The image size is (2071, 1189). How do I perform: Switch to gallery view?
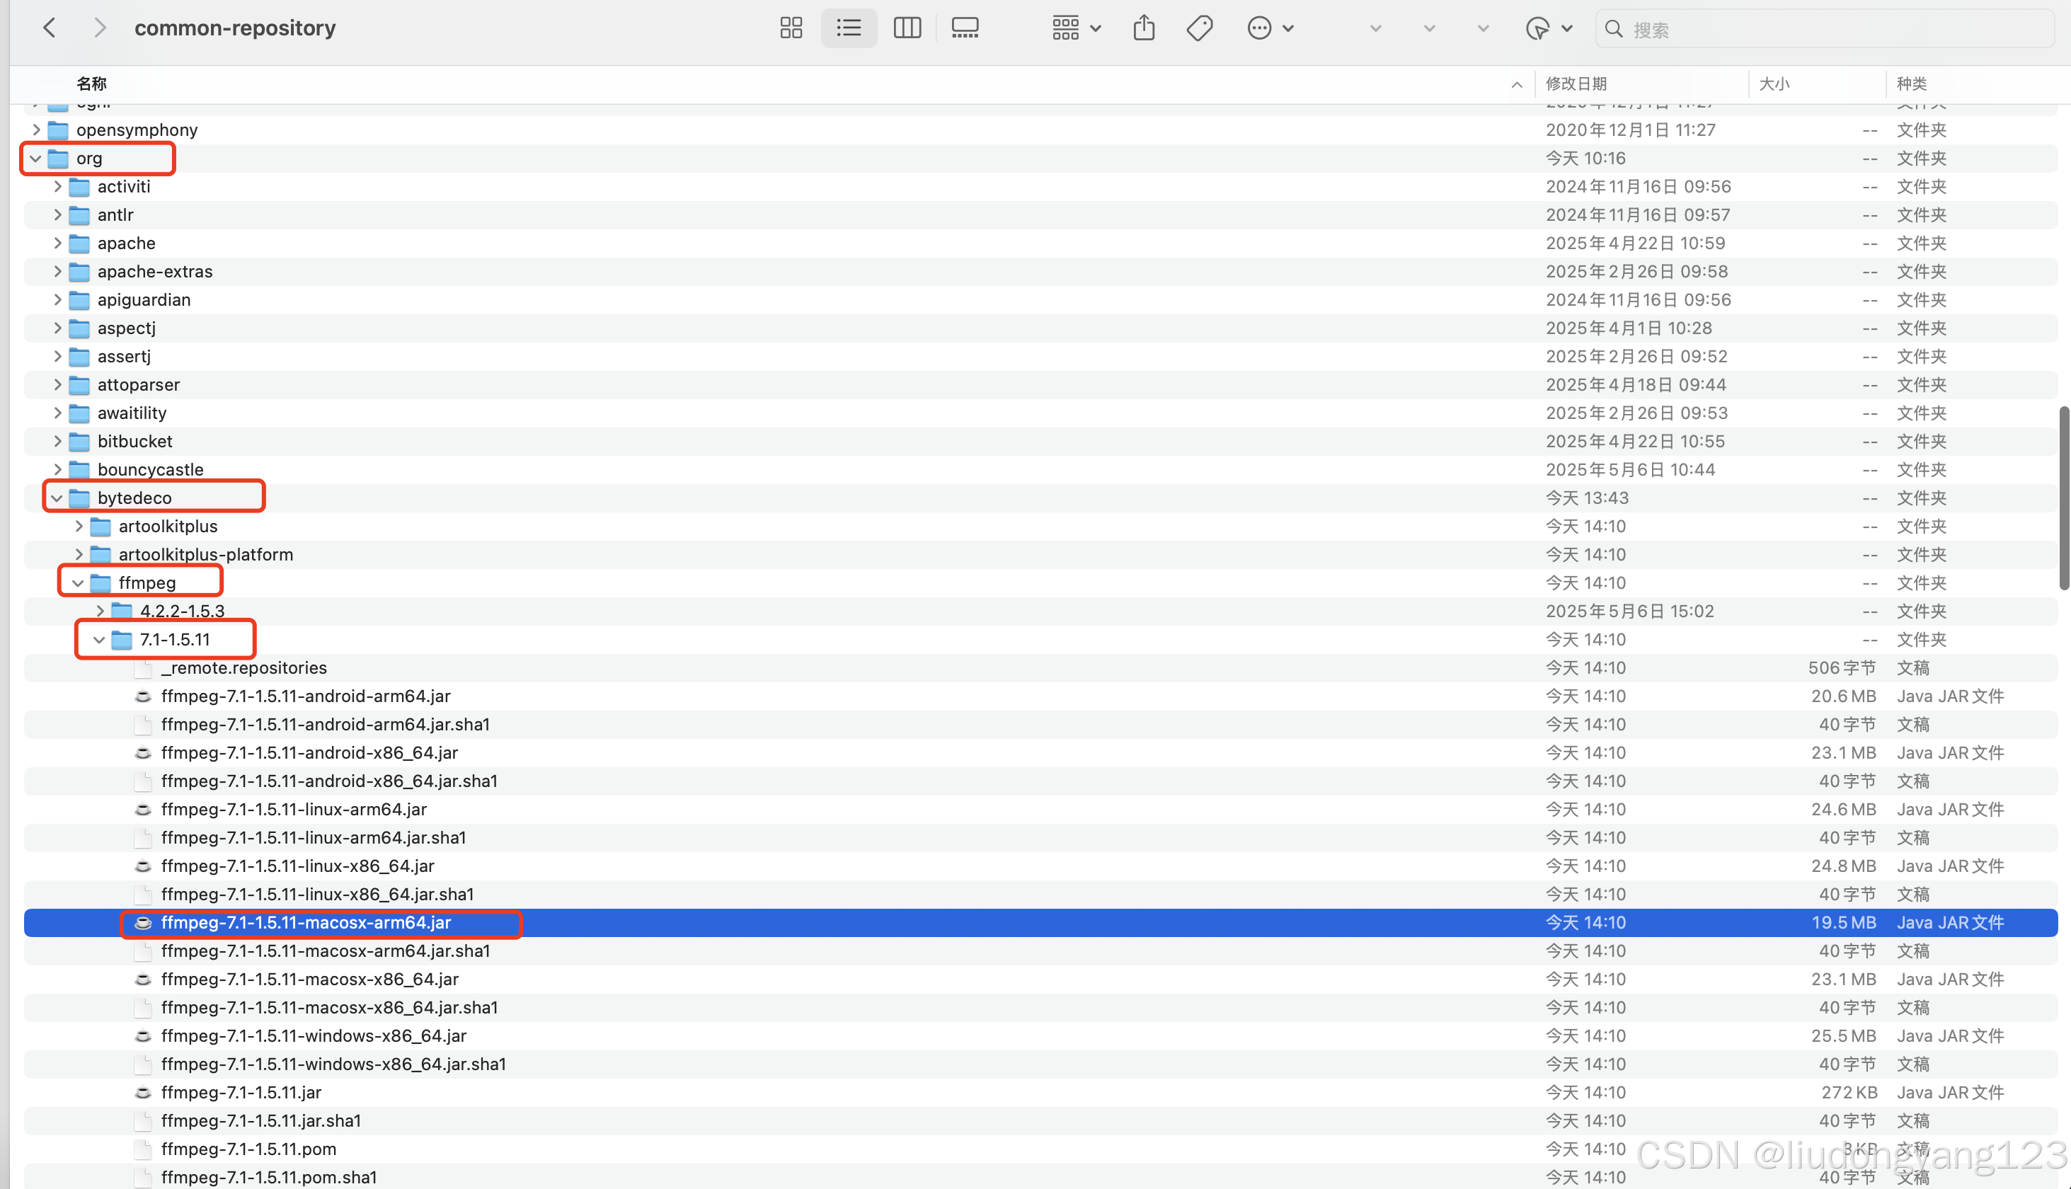[965, 28]
